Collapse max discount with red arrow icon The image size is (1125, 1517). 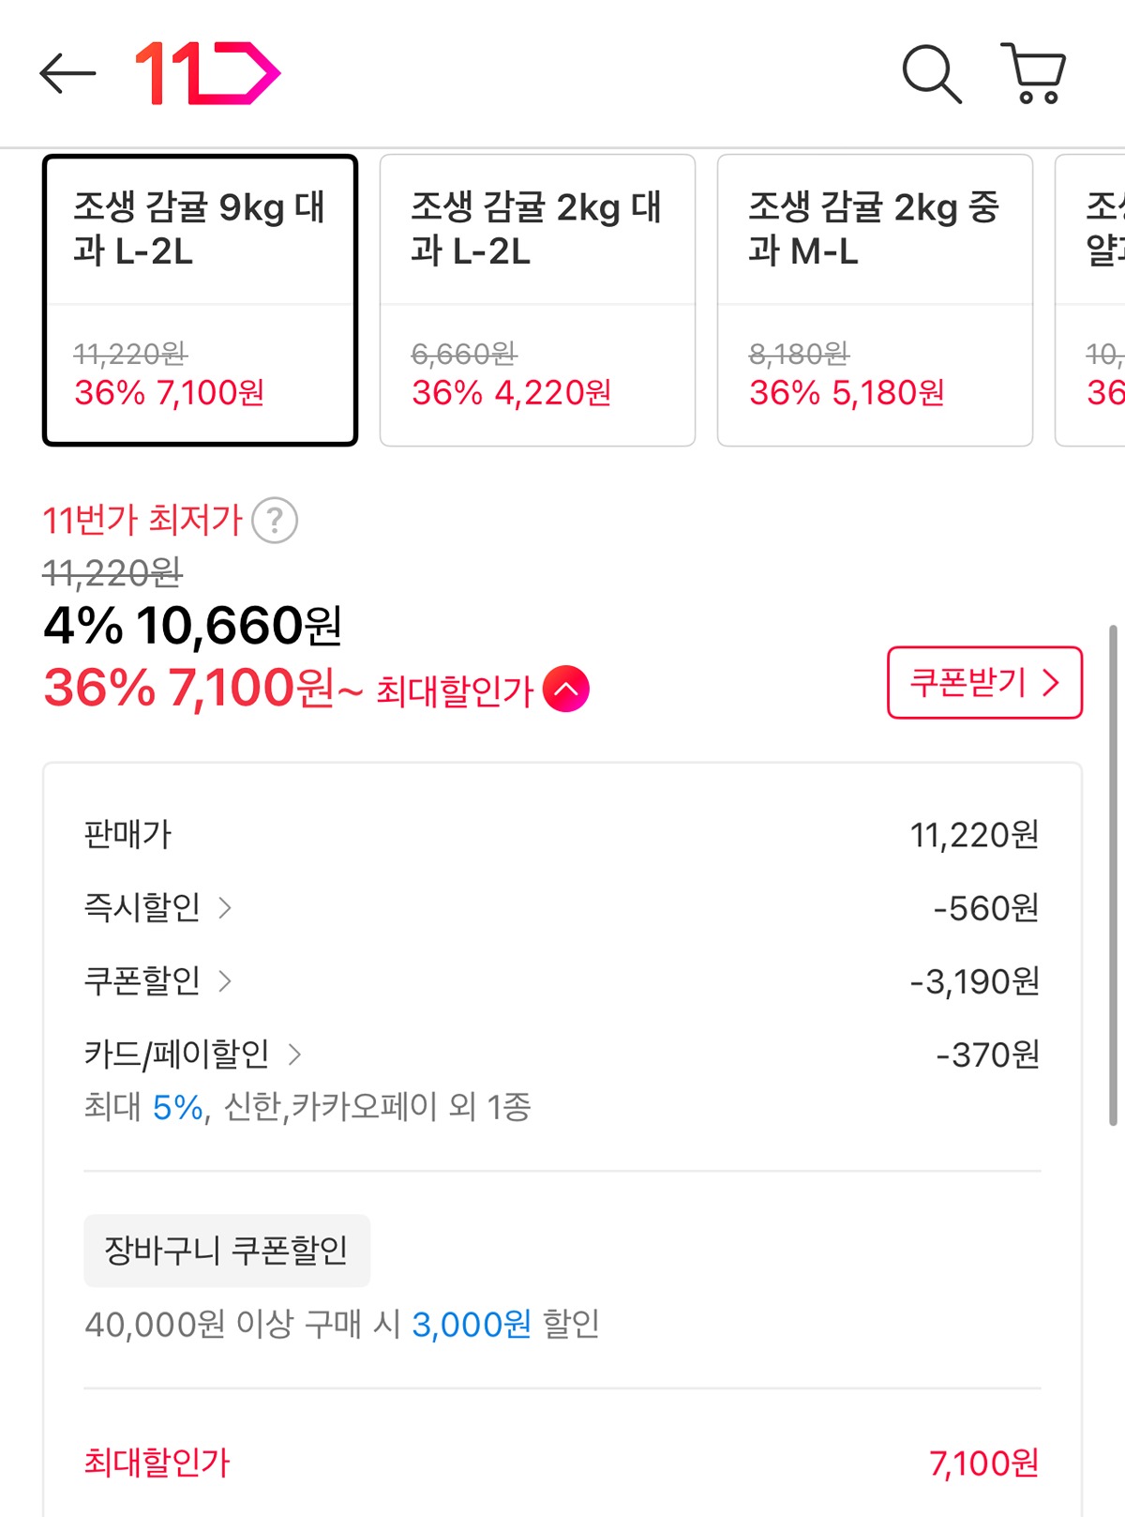click(566, 690)
